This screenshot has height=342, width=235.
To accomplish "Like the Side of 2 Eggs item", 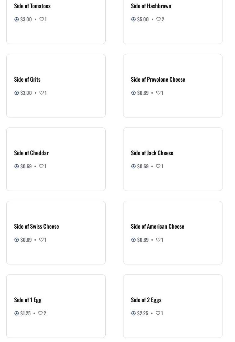I will 158,313.
